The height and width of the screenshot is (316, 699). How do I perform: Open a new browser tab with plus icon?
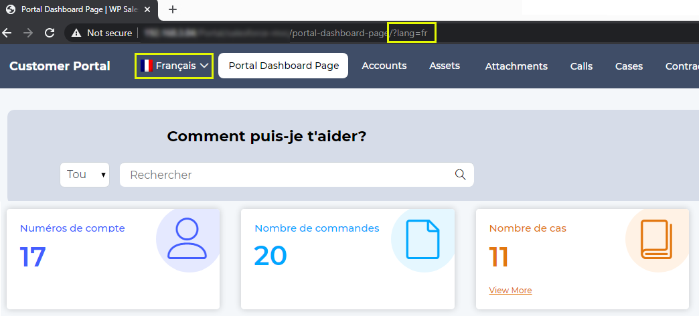(x=173, y=9)
